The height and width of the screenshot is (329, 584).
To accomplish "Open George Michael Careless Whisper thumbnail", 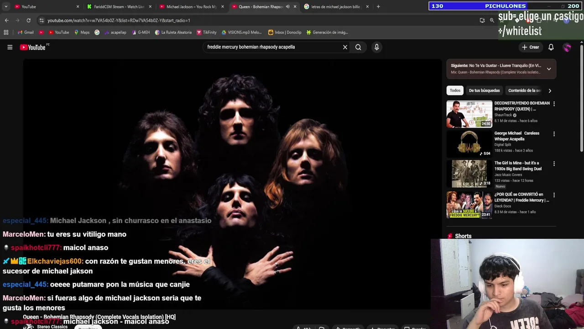I will point(469,144).
